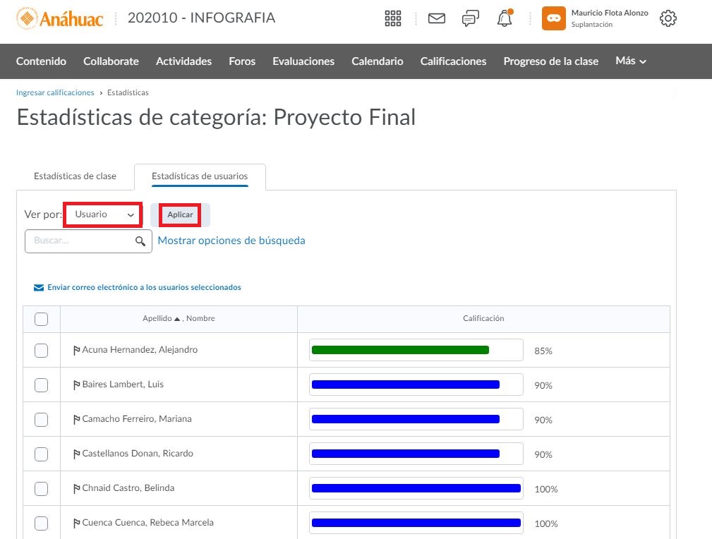Open the settings gear icon

pos(668,19)
